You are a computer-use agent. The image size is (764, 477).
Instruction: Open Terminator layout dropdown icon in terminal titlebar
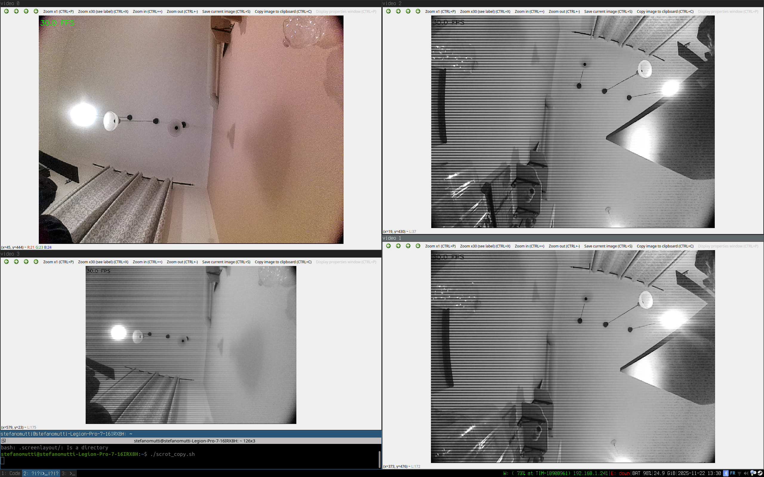4,441
